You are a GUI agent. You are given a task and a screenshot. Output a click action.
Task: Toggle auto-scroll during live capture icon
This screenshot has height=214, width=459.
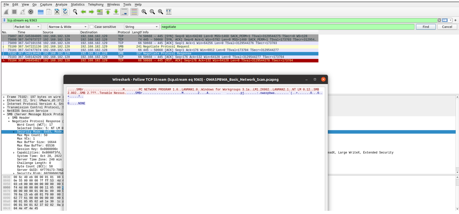point(124,12)
